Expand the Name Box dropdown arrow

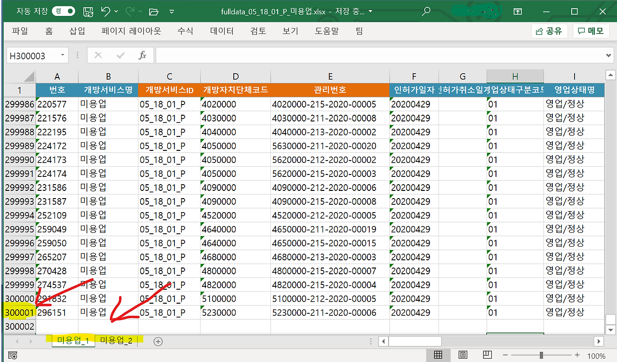(x=63, y=55)
